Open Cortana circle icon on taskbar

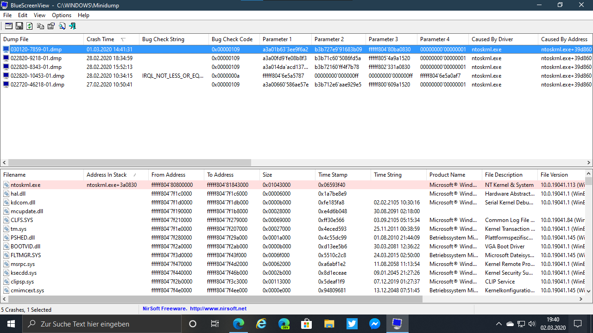coord(193,324)
